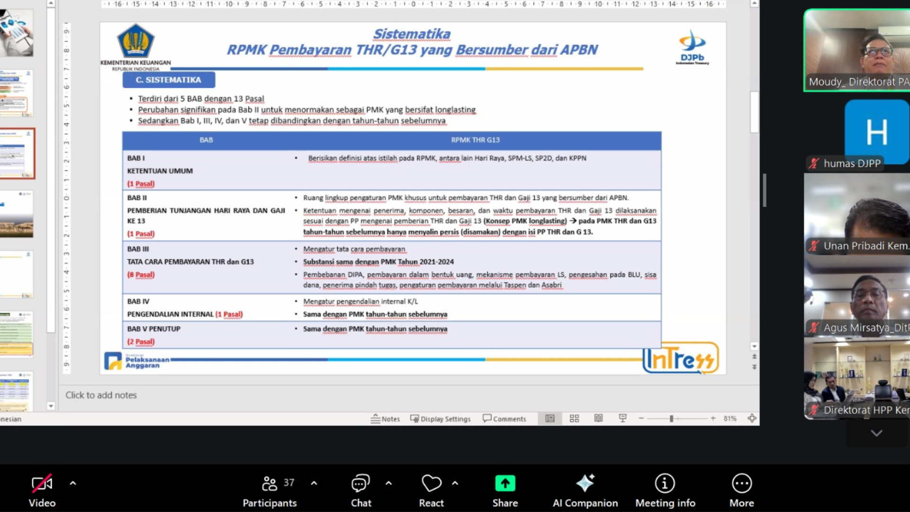This screenshot has width=910, height=512.
Task: Open the Chat panel
Action: click(x=361, y=484)
